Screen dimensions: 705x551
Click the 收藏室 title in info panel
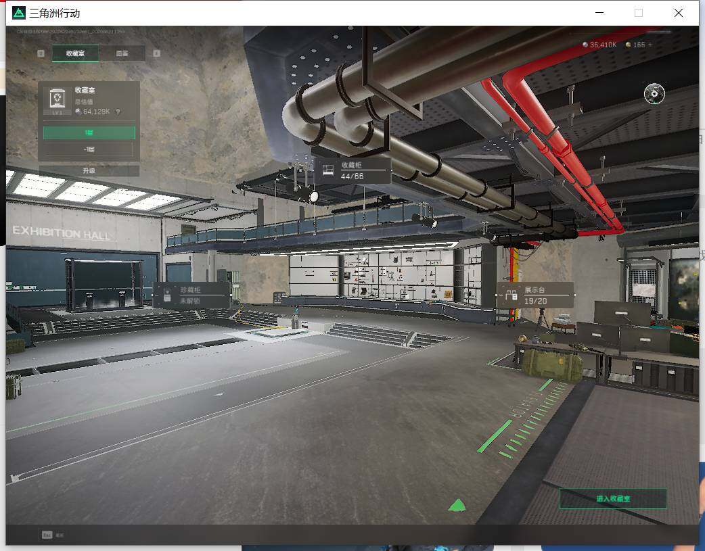click(85, 91)
